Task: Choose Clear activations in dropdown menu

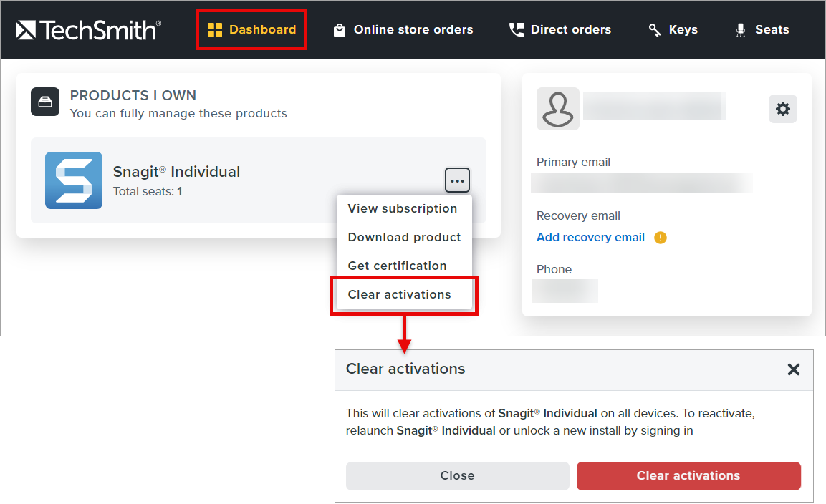Action: (400, 294)
